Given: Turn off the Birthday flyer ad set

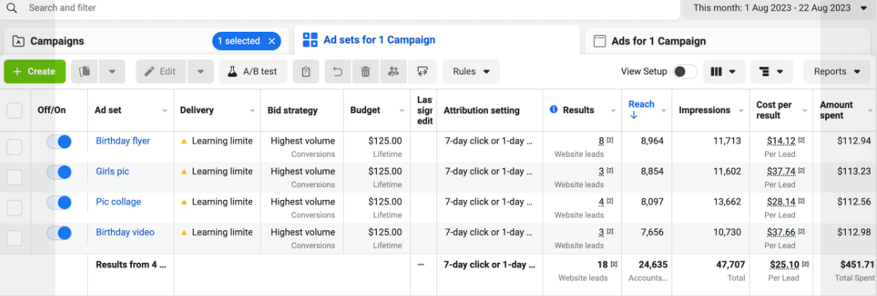Looking at the screenshot, I should click(59, 141).
